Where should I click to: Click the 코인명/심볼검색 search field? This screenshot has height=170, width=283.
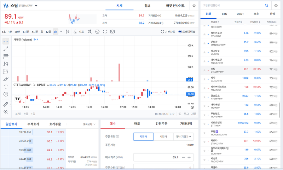[232, 6]
